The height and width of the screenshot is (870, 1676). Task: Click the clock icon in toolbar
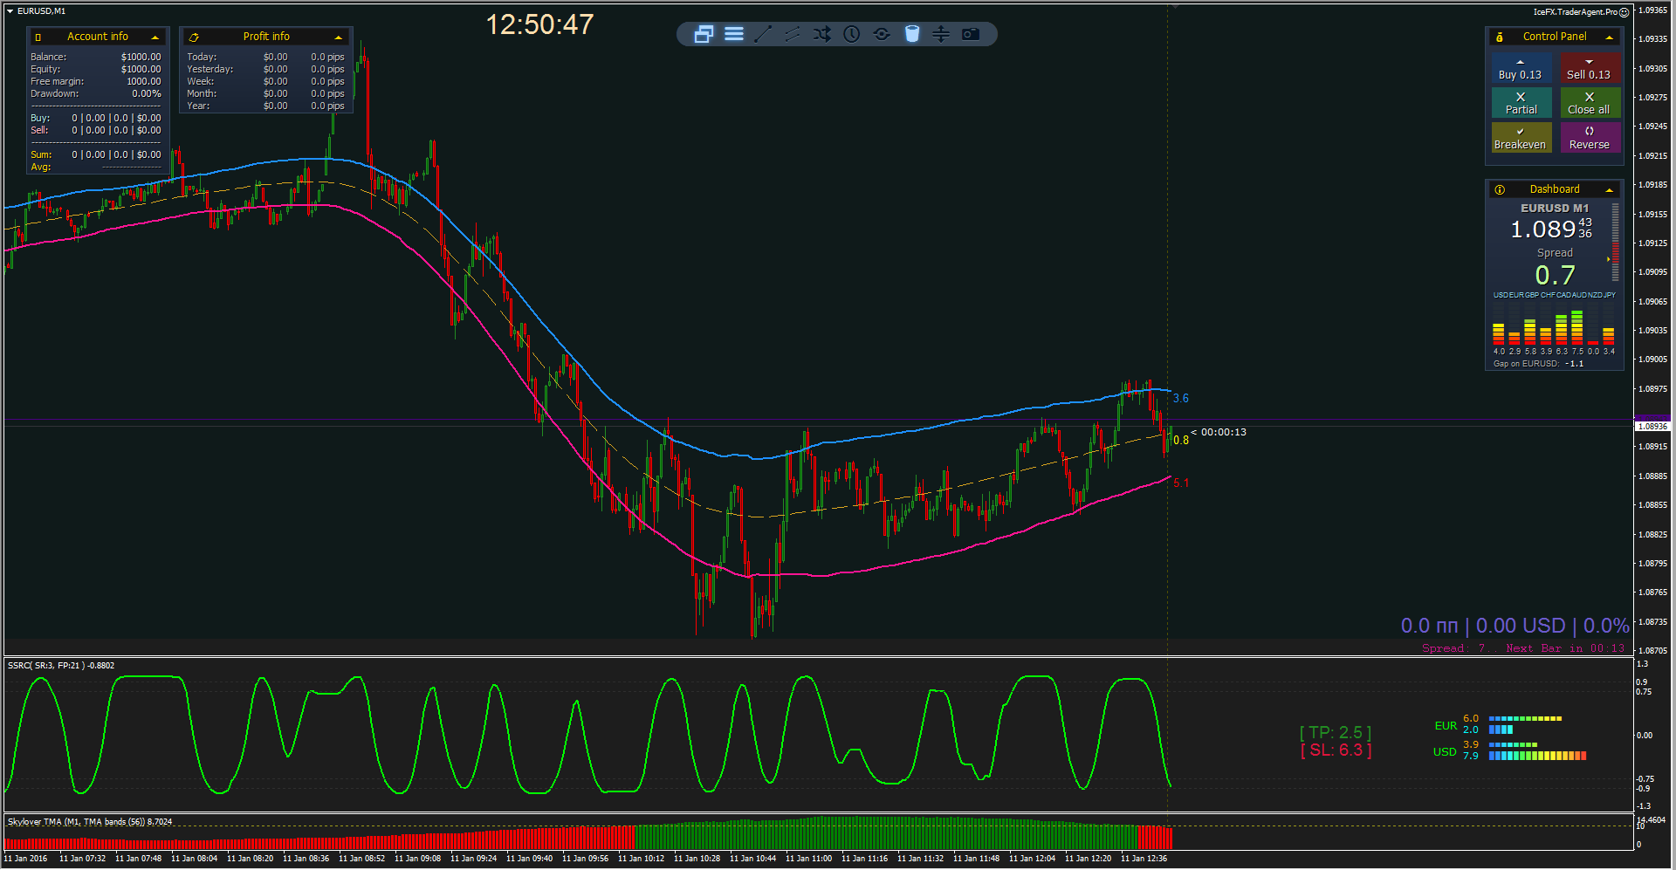(852, 34)
